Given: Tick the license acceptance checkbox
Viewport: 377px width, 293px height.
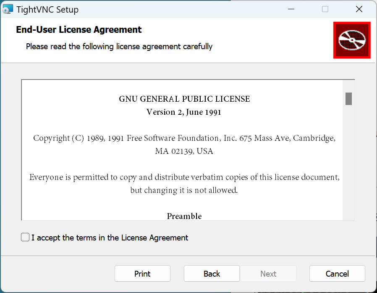Looking at the screenshot, I should pyautogui.click(x=25, y=238).
